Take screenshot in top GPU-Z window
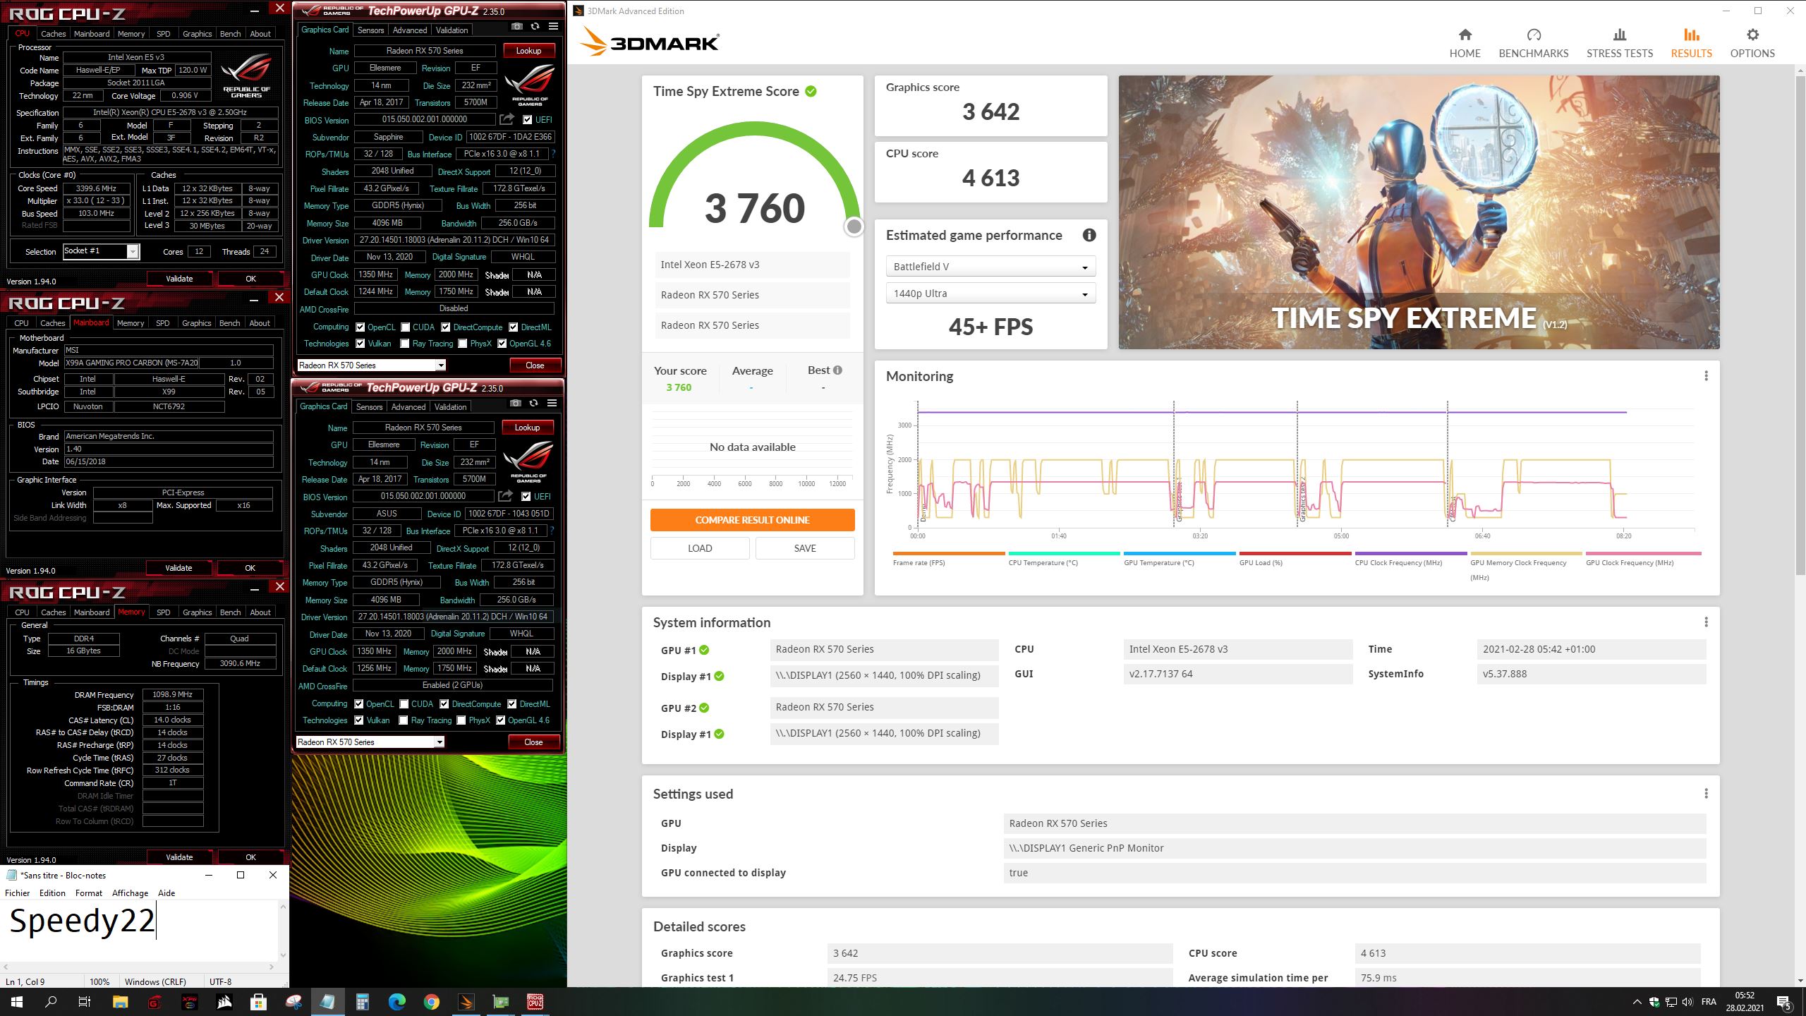The width and height of the screenshot is (1806, 1016). coord(517,26)
